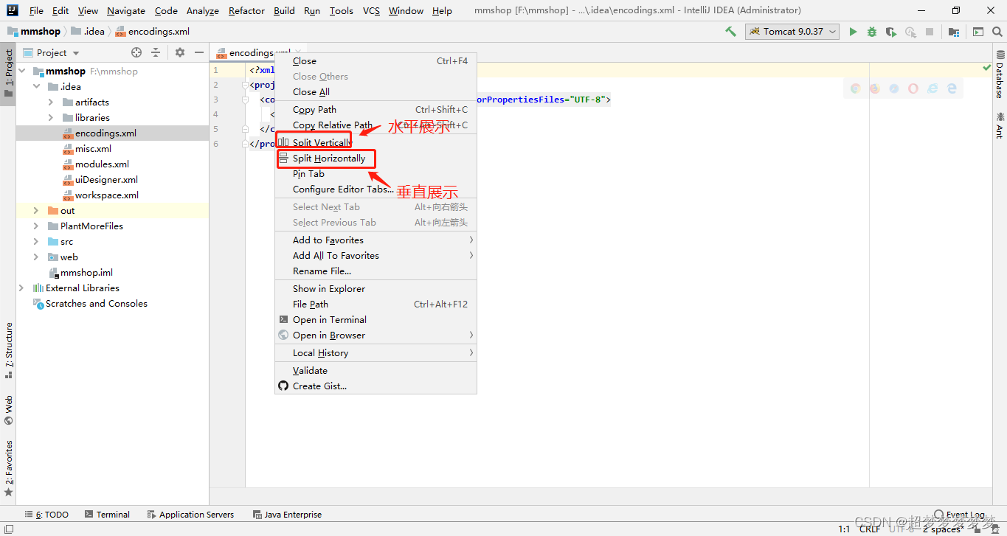
Task: Run Tomcat with the green play icon
Action: point(853,32)
